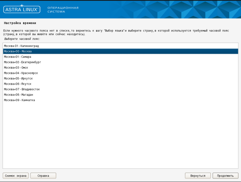Pick Москва+06 Якутск time zone
Image resolution: width=241 pixels, height=182 pixels.
pyautogui.click(x=18, y=84)
